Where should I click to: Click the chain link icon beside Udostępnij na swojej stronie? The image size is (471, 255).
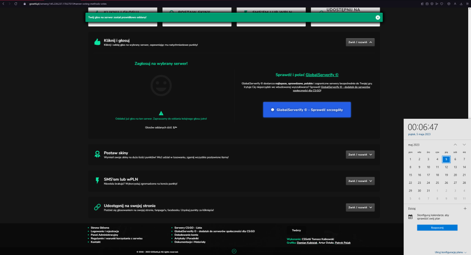[97, 207]
